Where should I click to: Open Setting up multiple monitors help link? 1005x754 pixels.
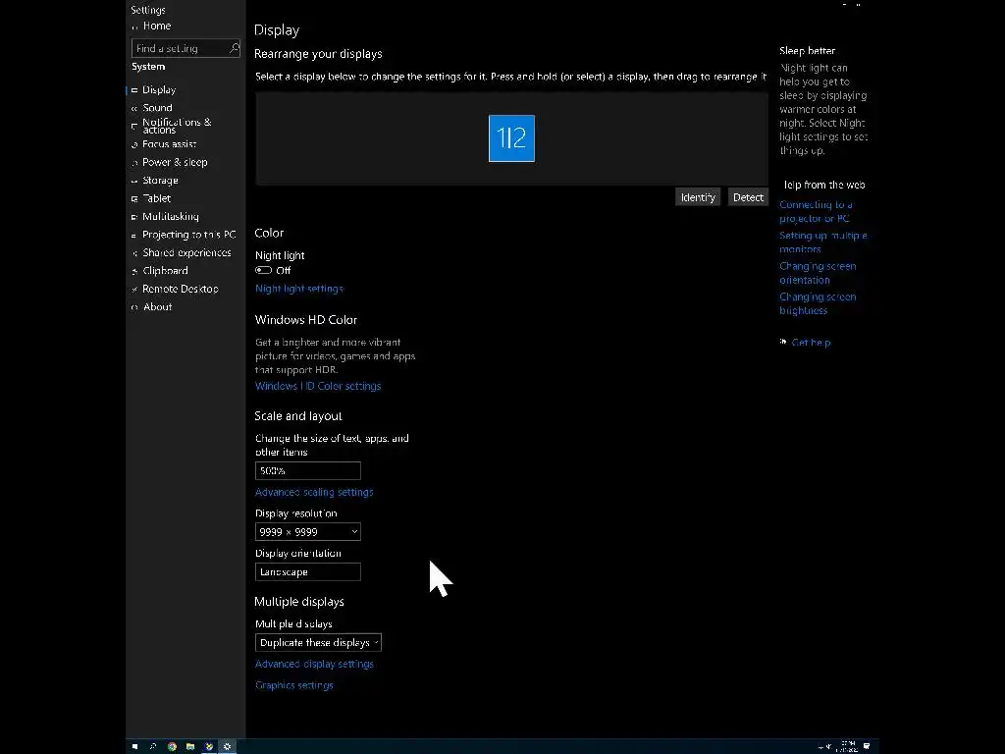coord(823,242)
